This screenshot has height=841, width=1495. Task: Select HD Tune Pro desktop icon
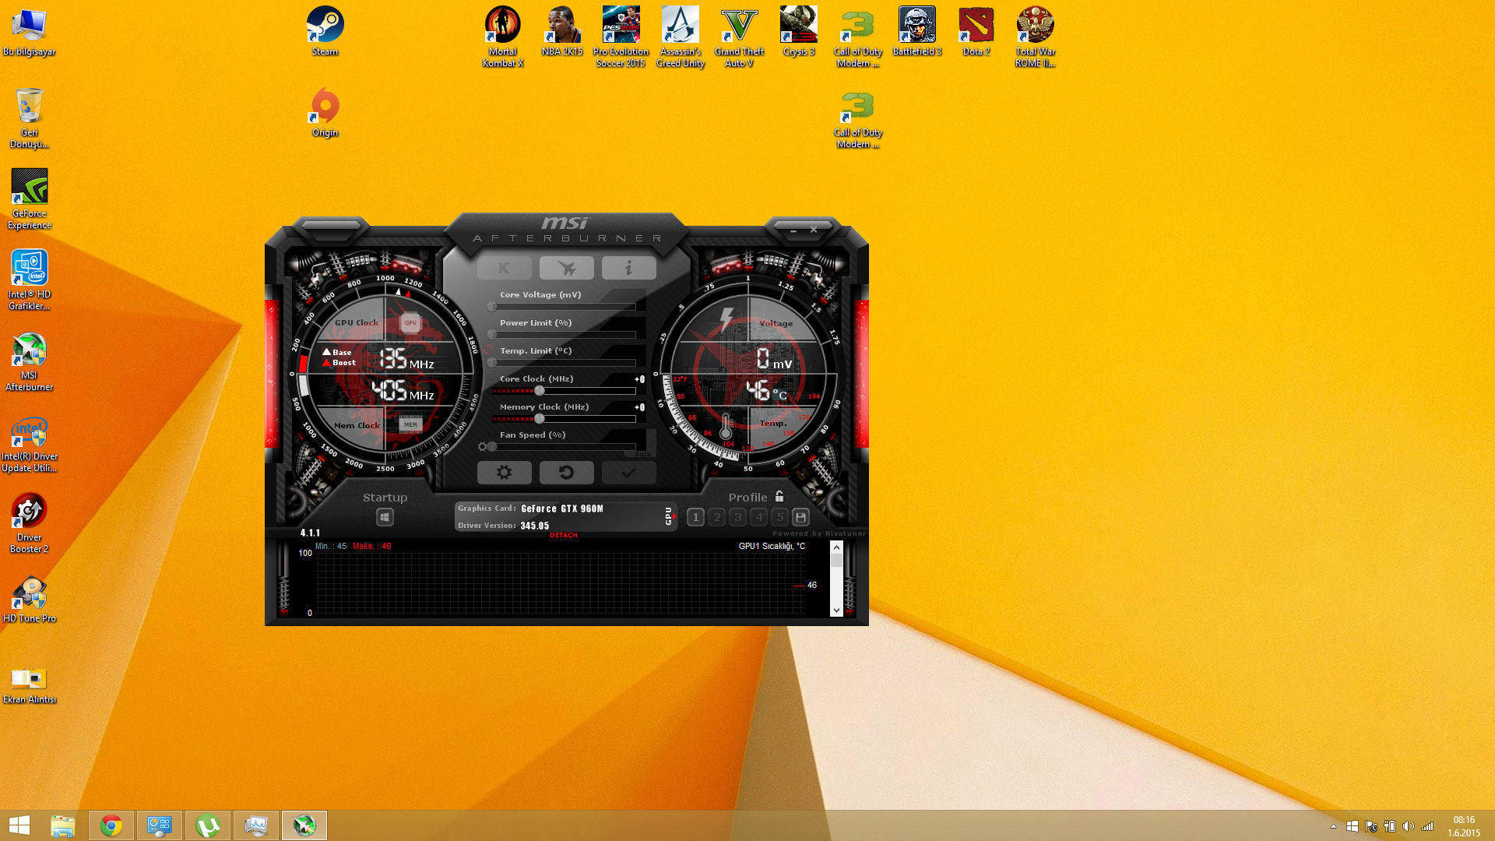(30, 600)
